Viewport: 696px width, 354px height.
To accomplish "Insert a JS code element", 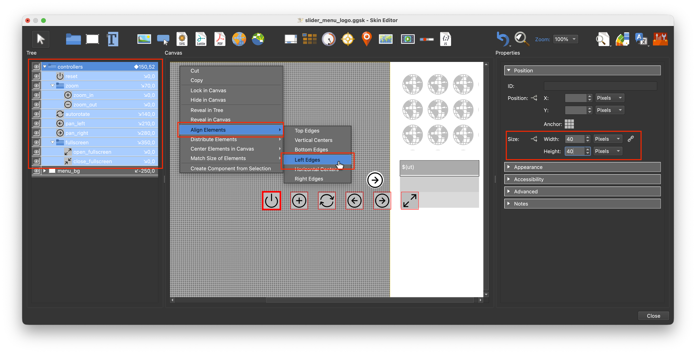I will point(445,39).
